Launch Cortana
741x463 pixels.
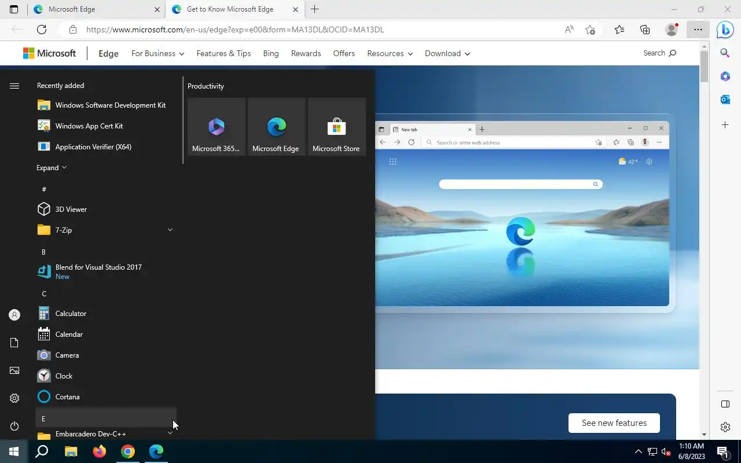click(105, 397)
